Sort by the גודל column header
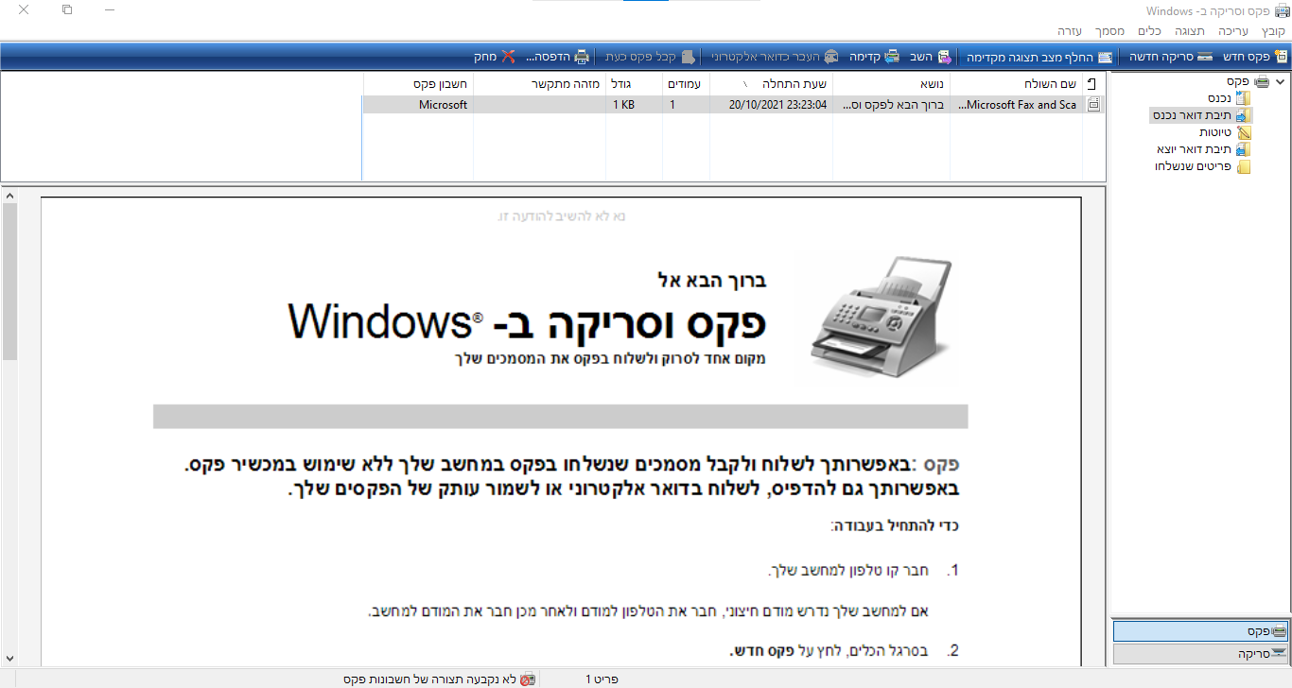Viewport: 1292px width, 688px height. [634, 83]
